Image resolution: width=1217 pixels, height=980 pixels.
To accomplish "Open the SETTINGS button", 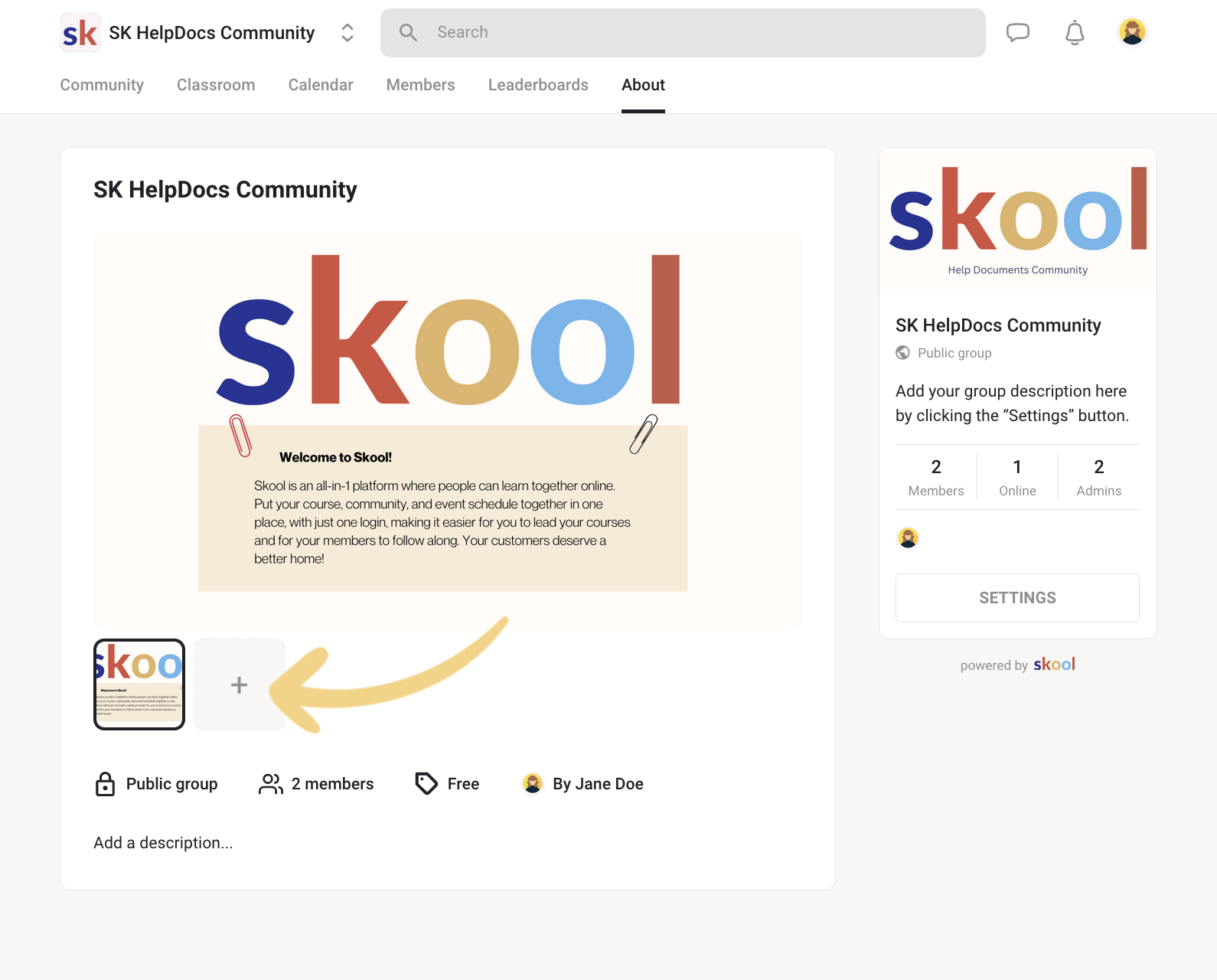I will point(1017,598).
